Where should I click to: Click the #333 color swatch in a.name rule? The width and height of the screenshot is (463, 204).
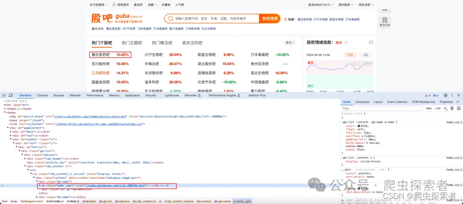click(358, 126)
